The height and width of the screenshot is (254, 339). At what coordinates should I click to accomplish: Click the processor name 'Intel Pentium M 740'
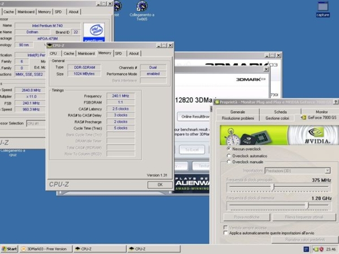pyautogui.click(x=47, y=25)
